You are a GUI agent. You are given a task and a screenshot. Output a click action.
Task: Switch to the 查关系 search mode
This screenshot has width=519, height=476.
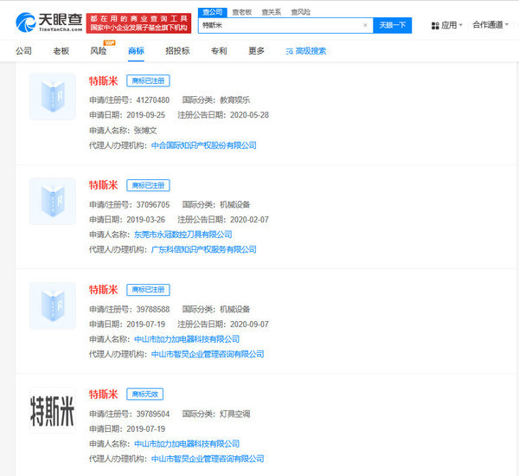point(272,11)
